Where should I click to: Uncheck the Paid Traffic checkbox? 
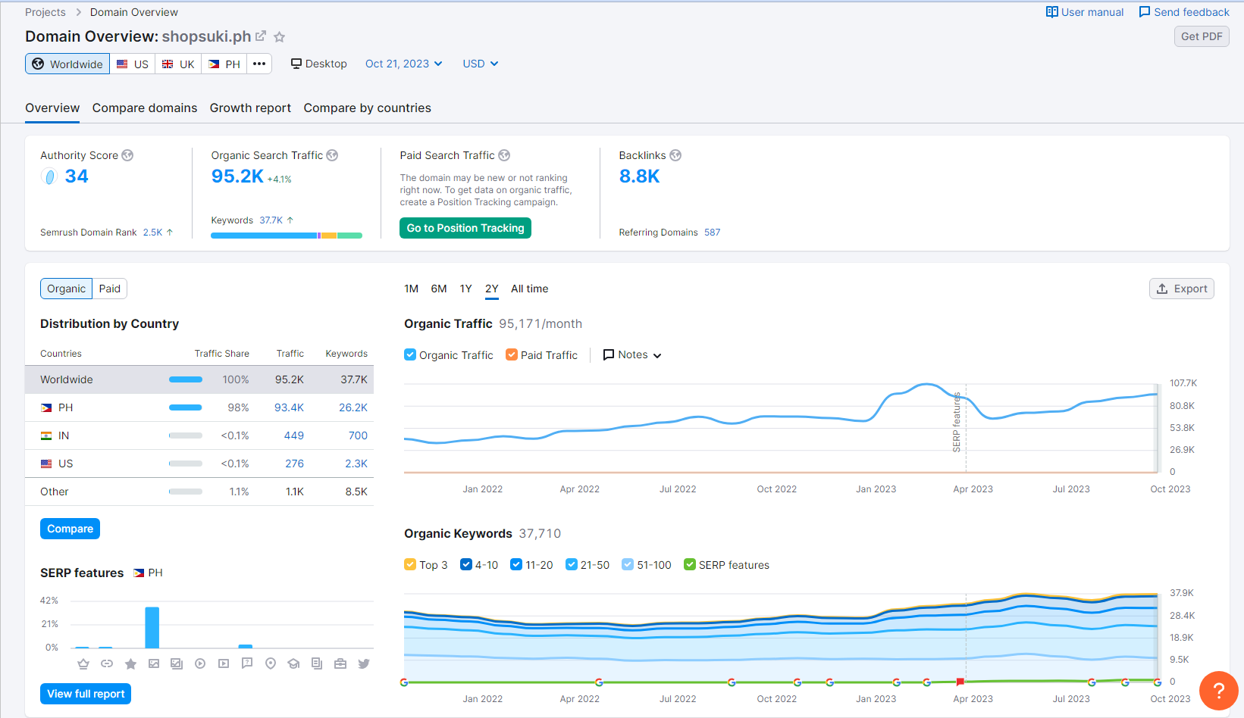pos(512,354)
